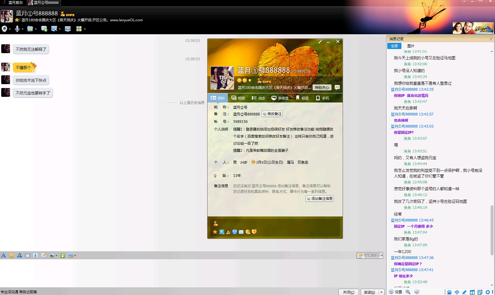The height and width of the screenshot is (295, 495).
Task: Toggle the Chinese input mode 中 indicator
Action: (x=457, y=292)
